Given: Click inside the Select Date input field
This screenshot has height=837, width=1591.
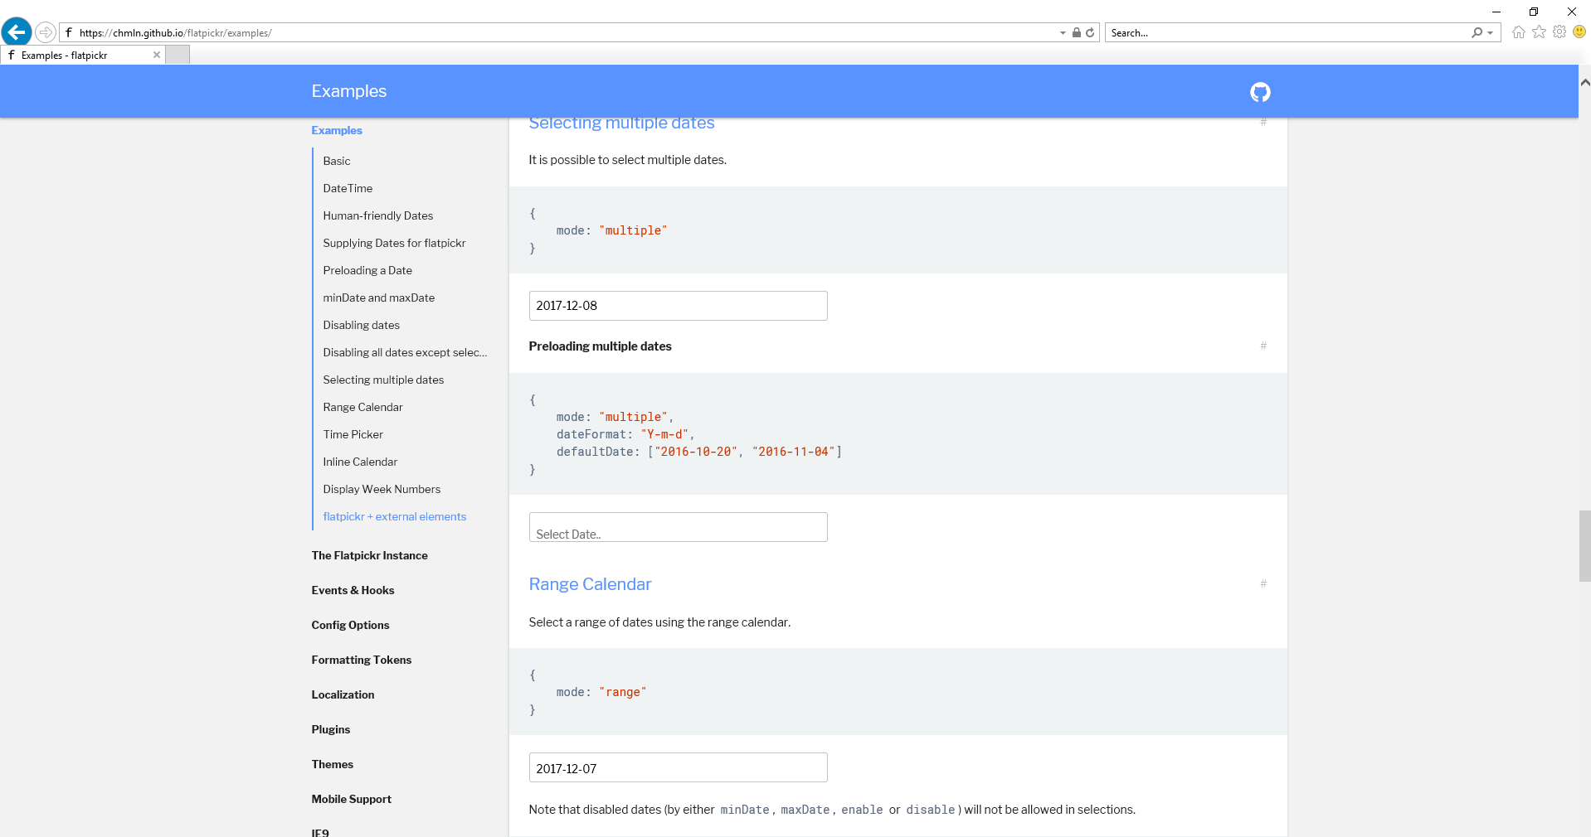Looking at the screenshot, I should point(677,527).
